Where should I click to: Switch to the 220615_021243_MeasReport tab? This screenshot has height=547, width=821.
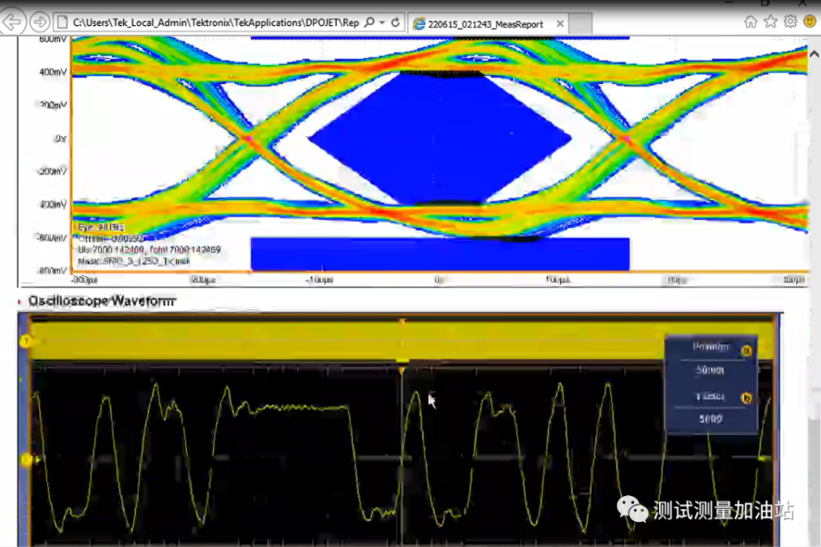tap(485, 24)
